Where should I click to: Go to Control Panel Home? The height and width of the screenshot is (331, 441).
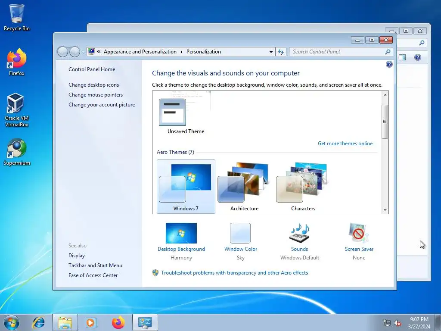point(92,69)
